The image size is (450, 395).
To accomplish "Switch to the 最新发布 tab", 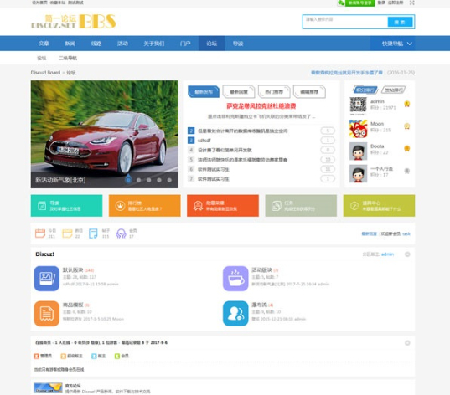I will tap(204, 92).
